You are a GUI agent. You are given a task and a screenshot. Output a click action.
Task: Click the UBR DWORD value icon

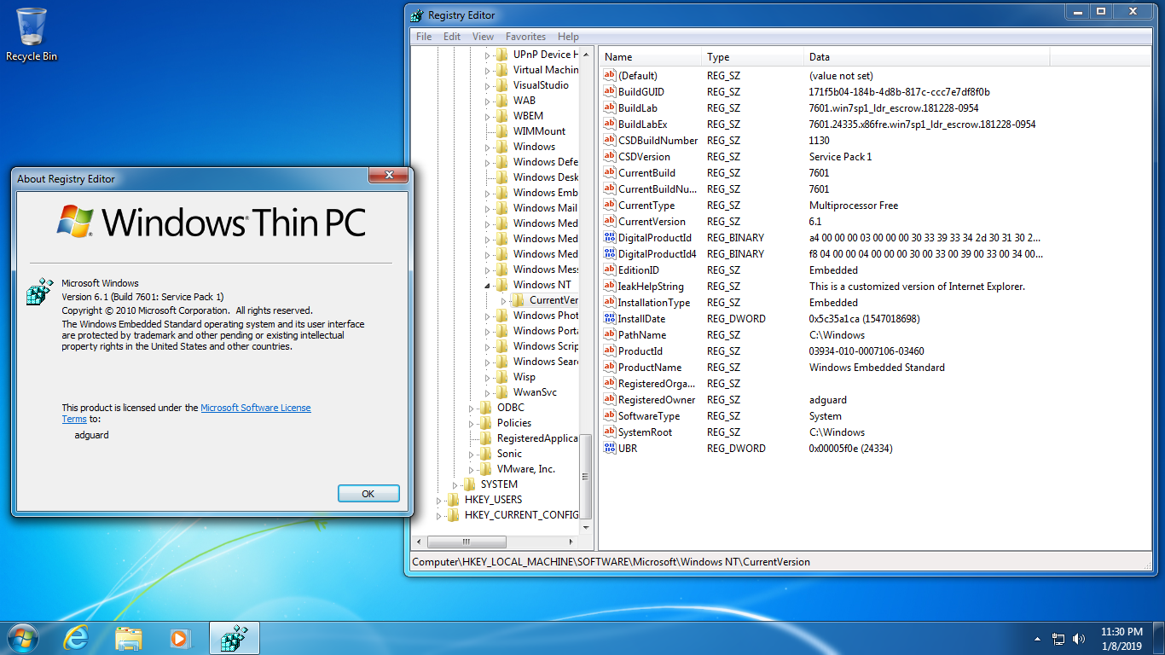(x=609, y=449)
